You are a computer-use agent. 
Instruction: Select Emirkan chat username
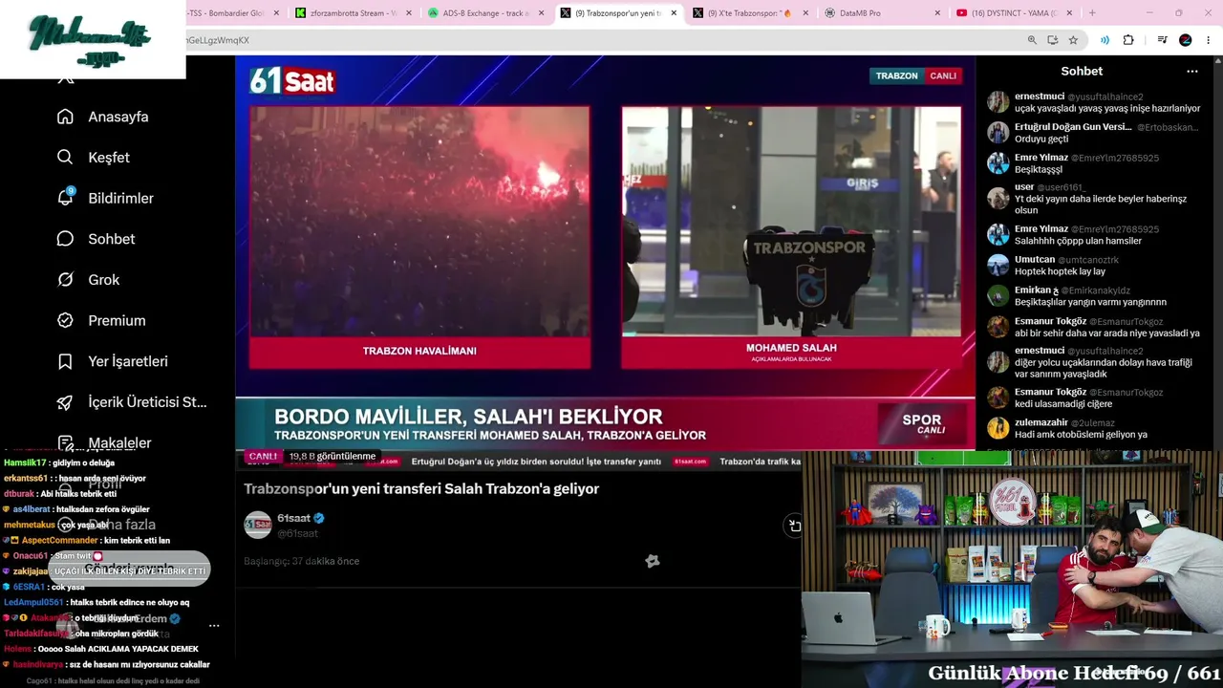tap(1037, 290)
